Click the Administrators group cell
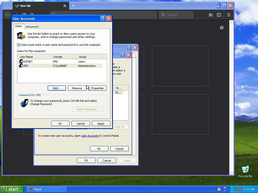This screenshot has width=258, height=193. (x=87, y=66)
